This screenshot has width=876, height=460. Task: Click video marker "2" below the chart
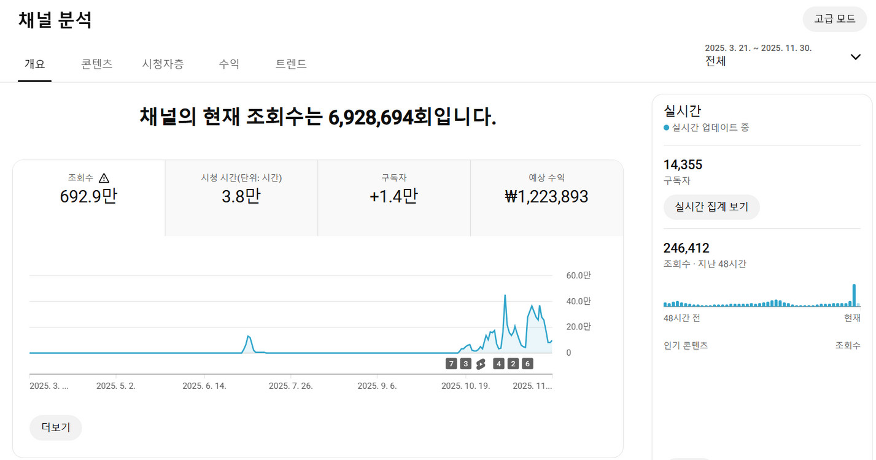[x=513, y=363]
